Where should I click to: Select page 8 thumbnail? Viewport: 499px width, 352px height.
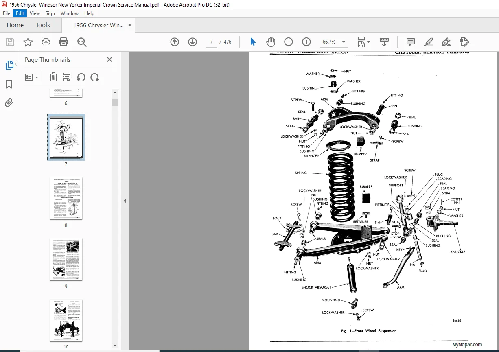[x=66, y=198]
